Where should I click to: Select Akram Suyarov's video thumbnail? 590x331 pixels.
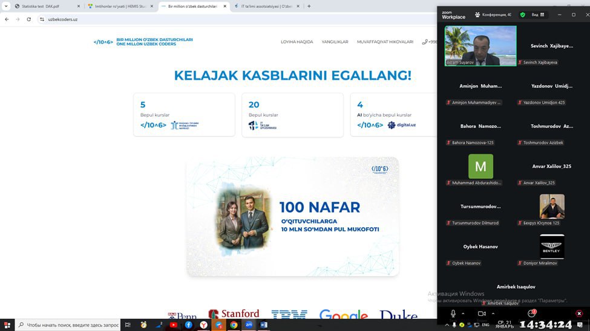480,45
